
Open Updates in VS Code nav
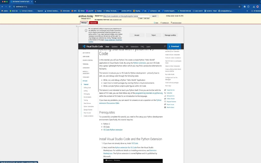tap(114, 47)
